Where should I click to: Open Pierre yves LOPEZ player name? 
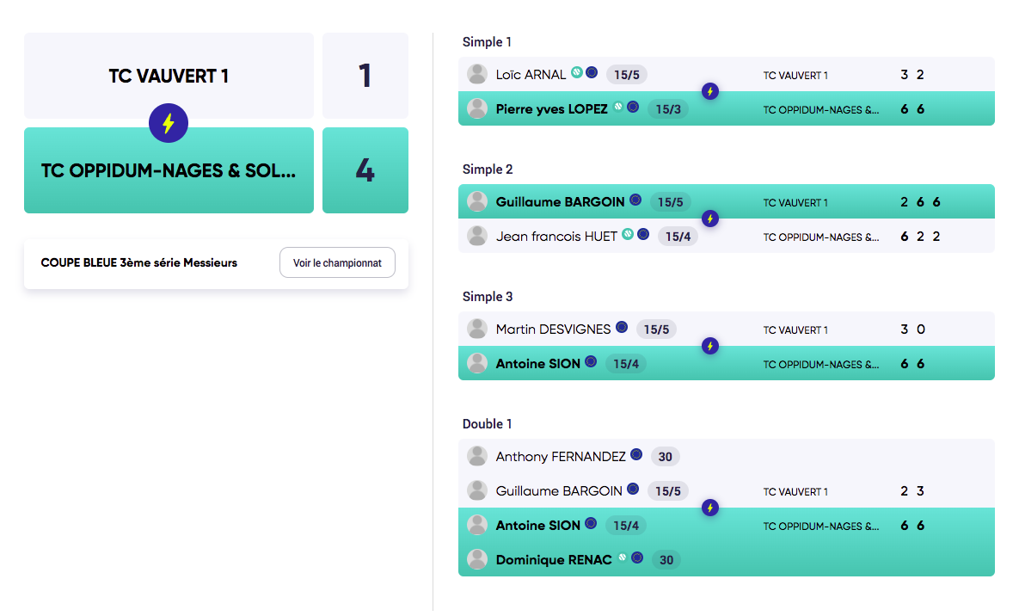click(x=551, y=109)
